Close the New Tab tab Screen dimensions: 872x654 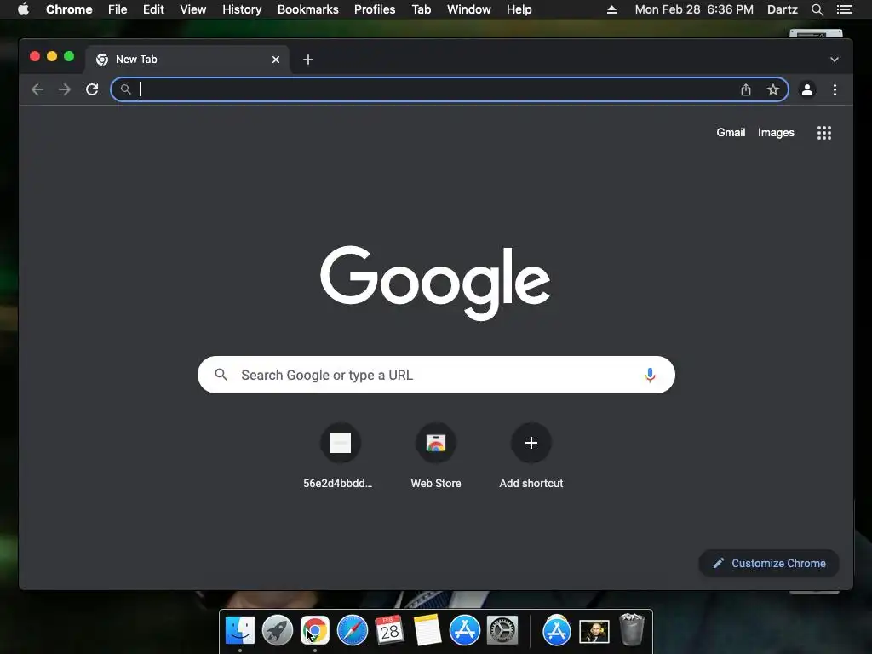(276, 60)
